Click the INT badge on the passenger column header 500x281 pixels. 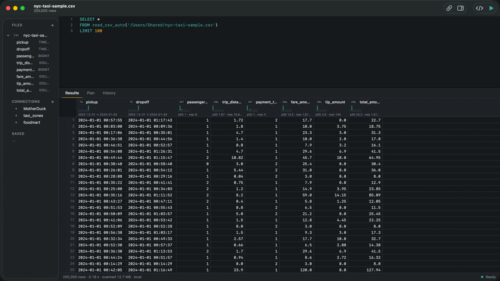pyautogui.click(x=181, y=102)
